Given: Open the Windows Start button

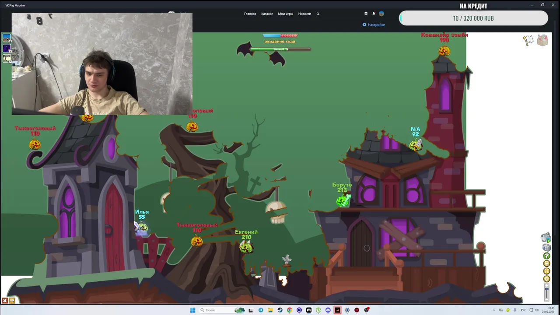Looking at the screenshot, I should tap(192, 310).
